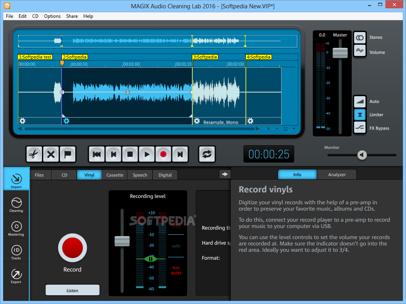Adjust the Master volume fader
The width and height of the screenshot is (406, 304).
tap(340, 53)
